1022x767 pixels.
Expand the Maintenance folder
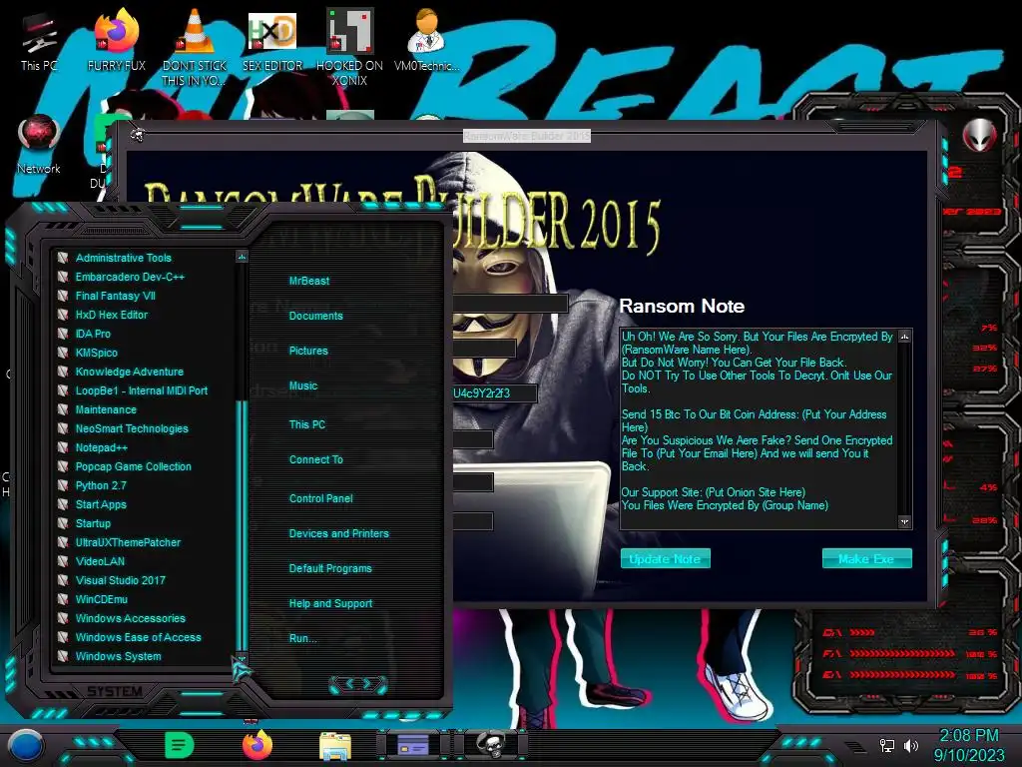pyautogui.click(x=106, y=409)
